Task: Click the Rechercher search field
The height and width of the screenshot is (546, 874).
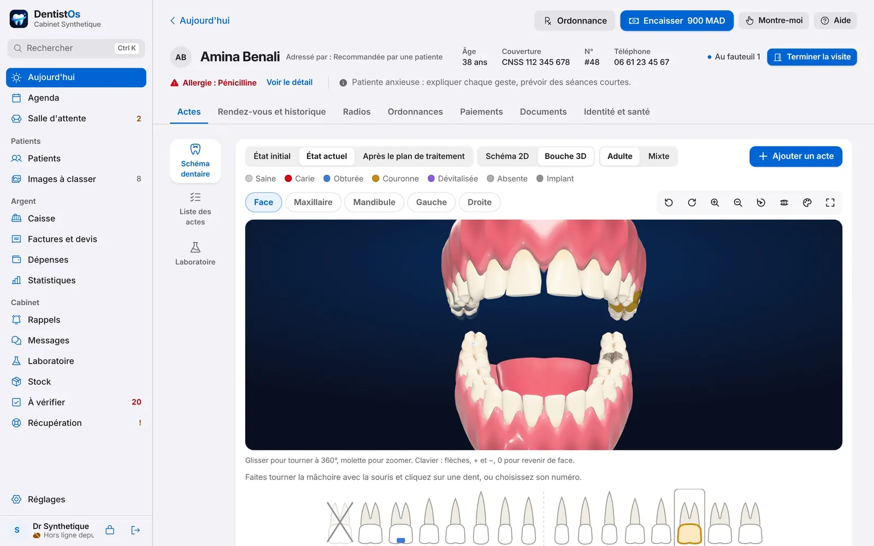Action: point(76,48)
